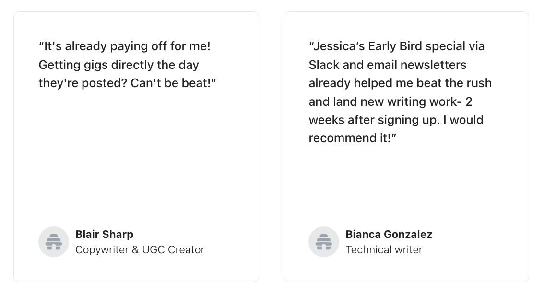
Task: Click the phrase 'Jessica's Early Bird special via'
Action: point(397,46)
